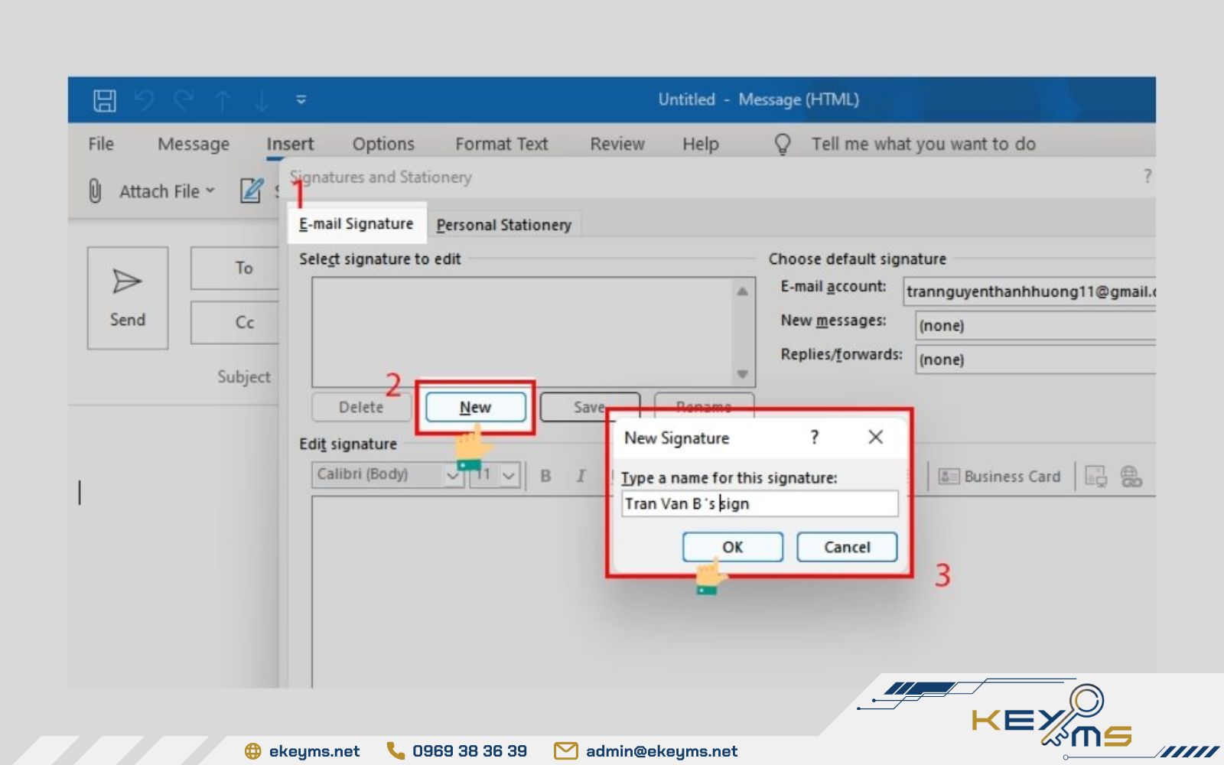Click the To button
This screenshot has height=765, width=1224.
[236, 268]
